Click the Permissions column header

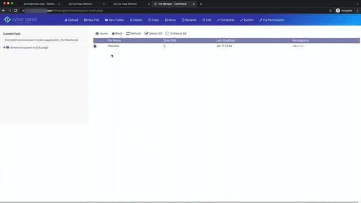pos(301,41)
